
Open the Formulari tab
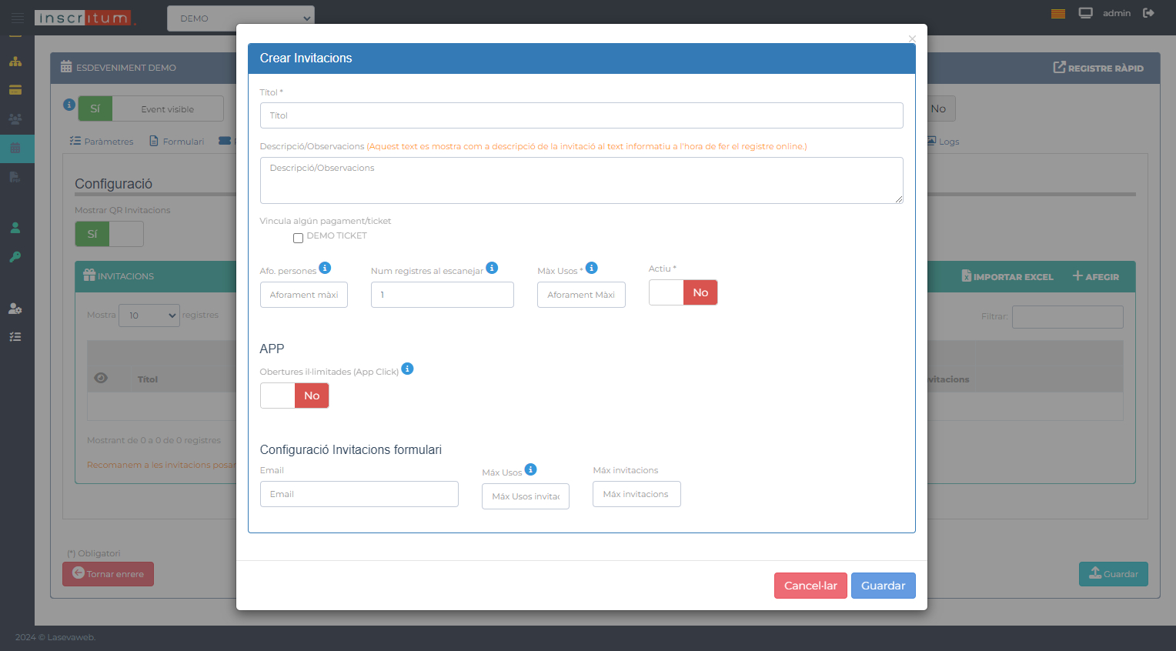coord(177,142)
